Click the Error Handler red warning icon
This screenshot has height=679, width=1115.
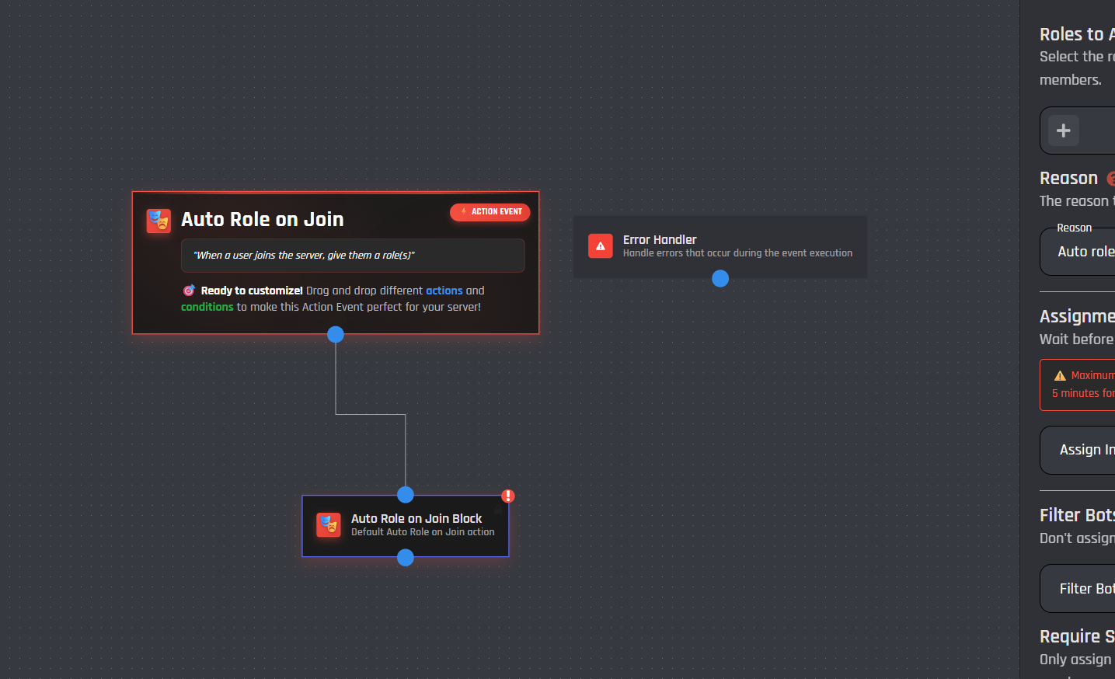(600, 245)
